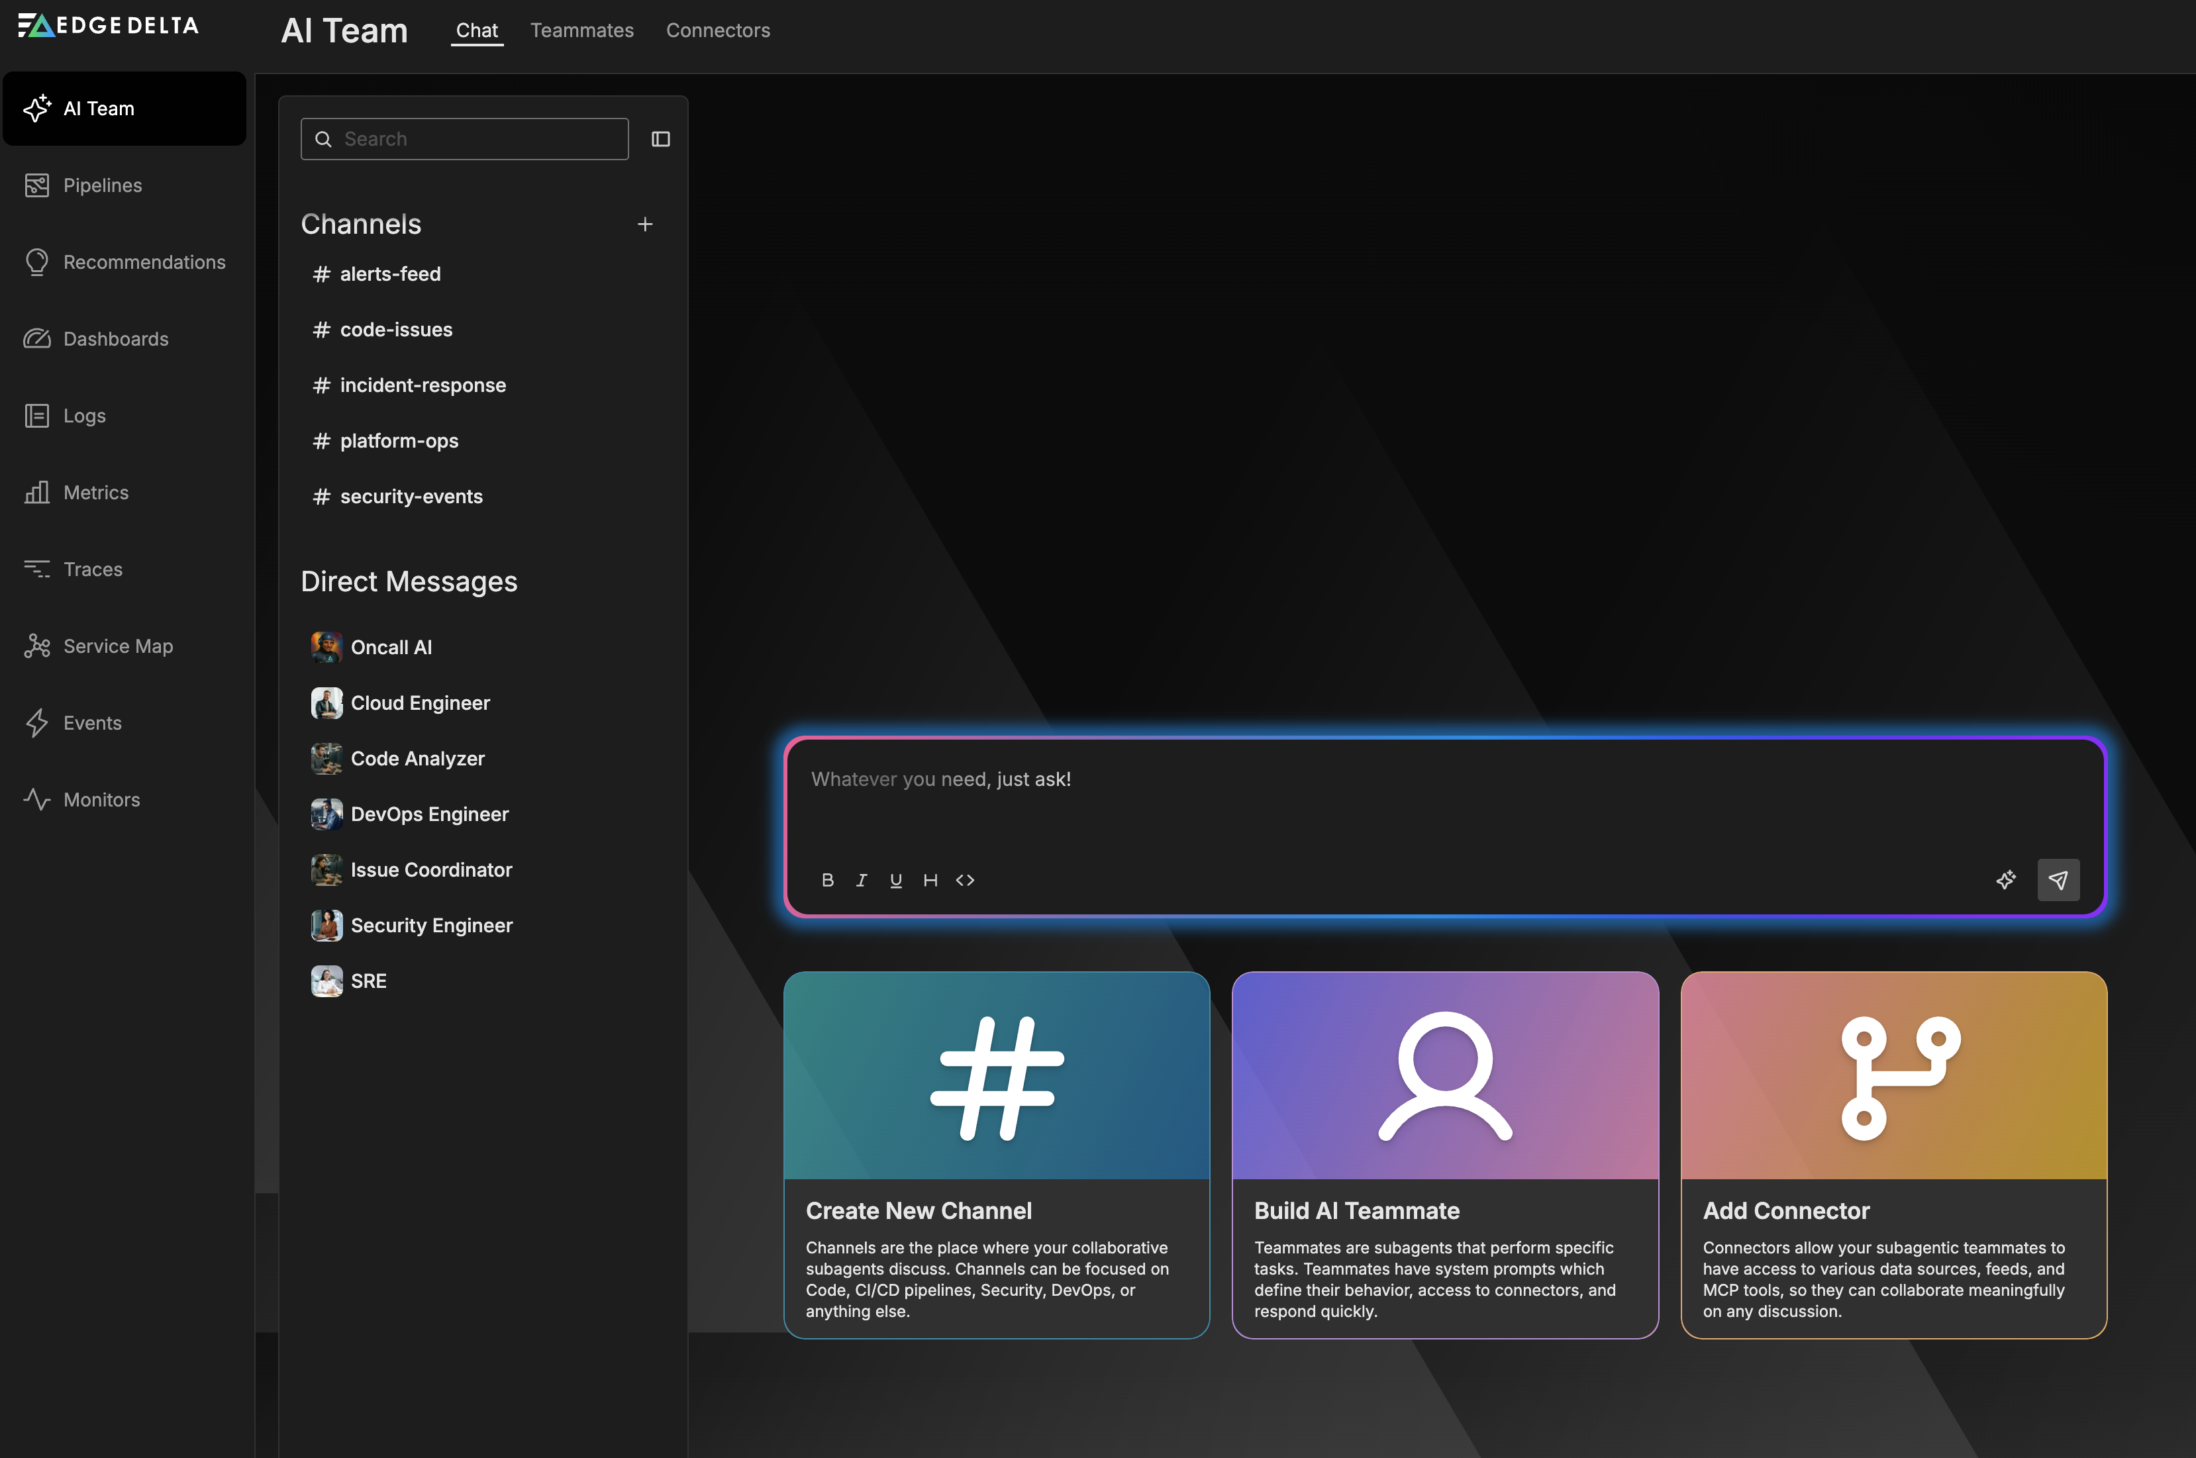Add new channel with plus icon
The image size is (2196, 1458).
(644, 224)
